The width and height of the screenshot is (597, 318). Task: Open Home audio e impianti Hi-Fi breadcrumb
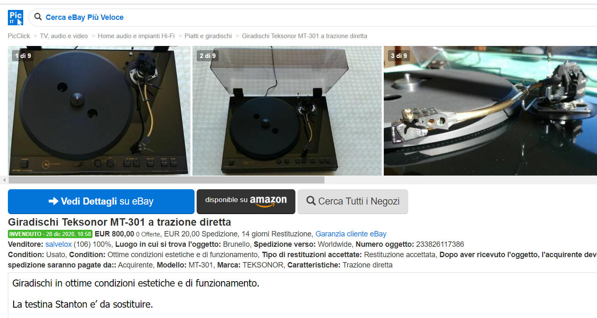click(136, 36)
